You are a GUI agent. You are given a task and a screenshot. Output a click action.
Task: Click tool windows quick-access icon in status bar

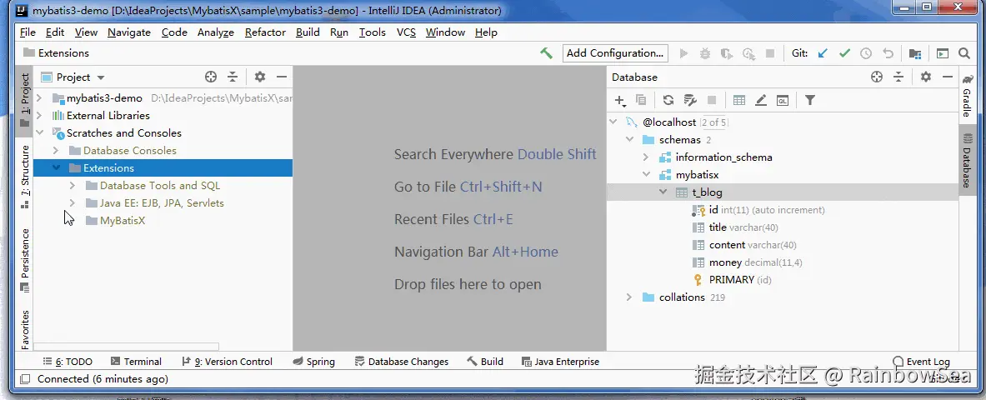point(24,378)
